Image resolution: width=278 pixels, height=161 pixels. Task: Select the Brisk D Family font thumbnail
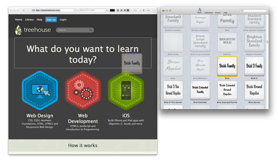point(254,66)
